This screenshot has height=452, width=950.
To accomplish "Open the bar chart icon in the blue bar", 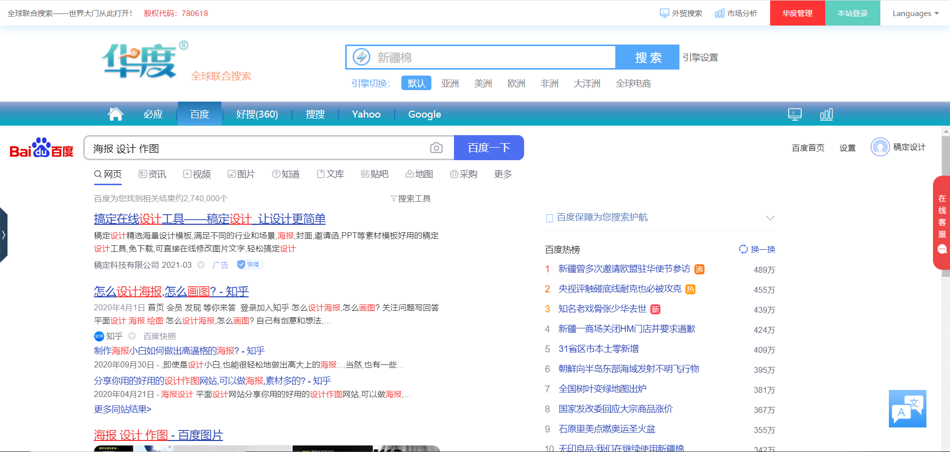I will coord(826,114).
